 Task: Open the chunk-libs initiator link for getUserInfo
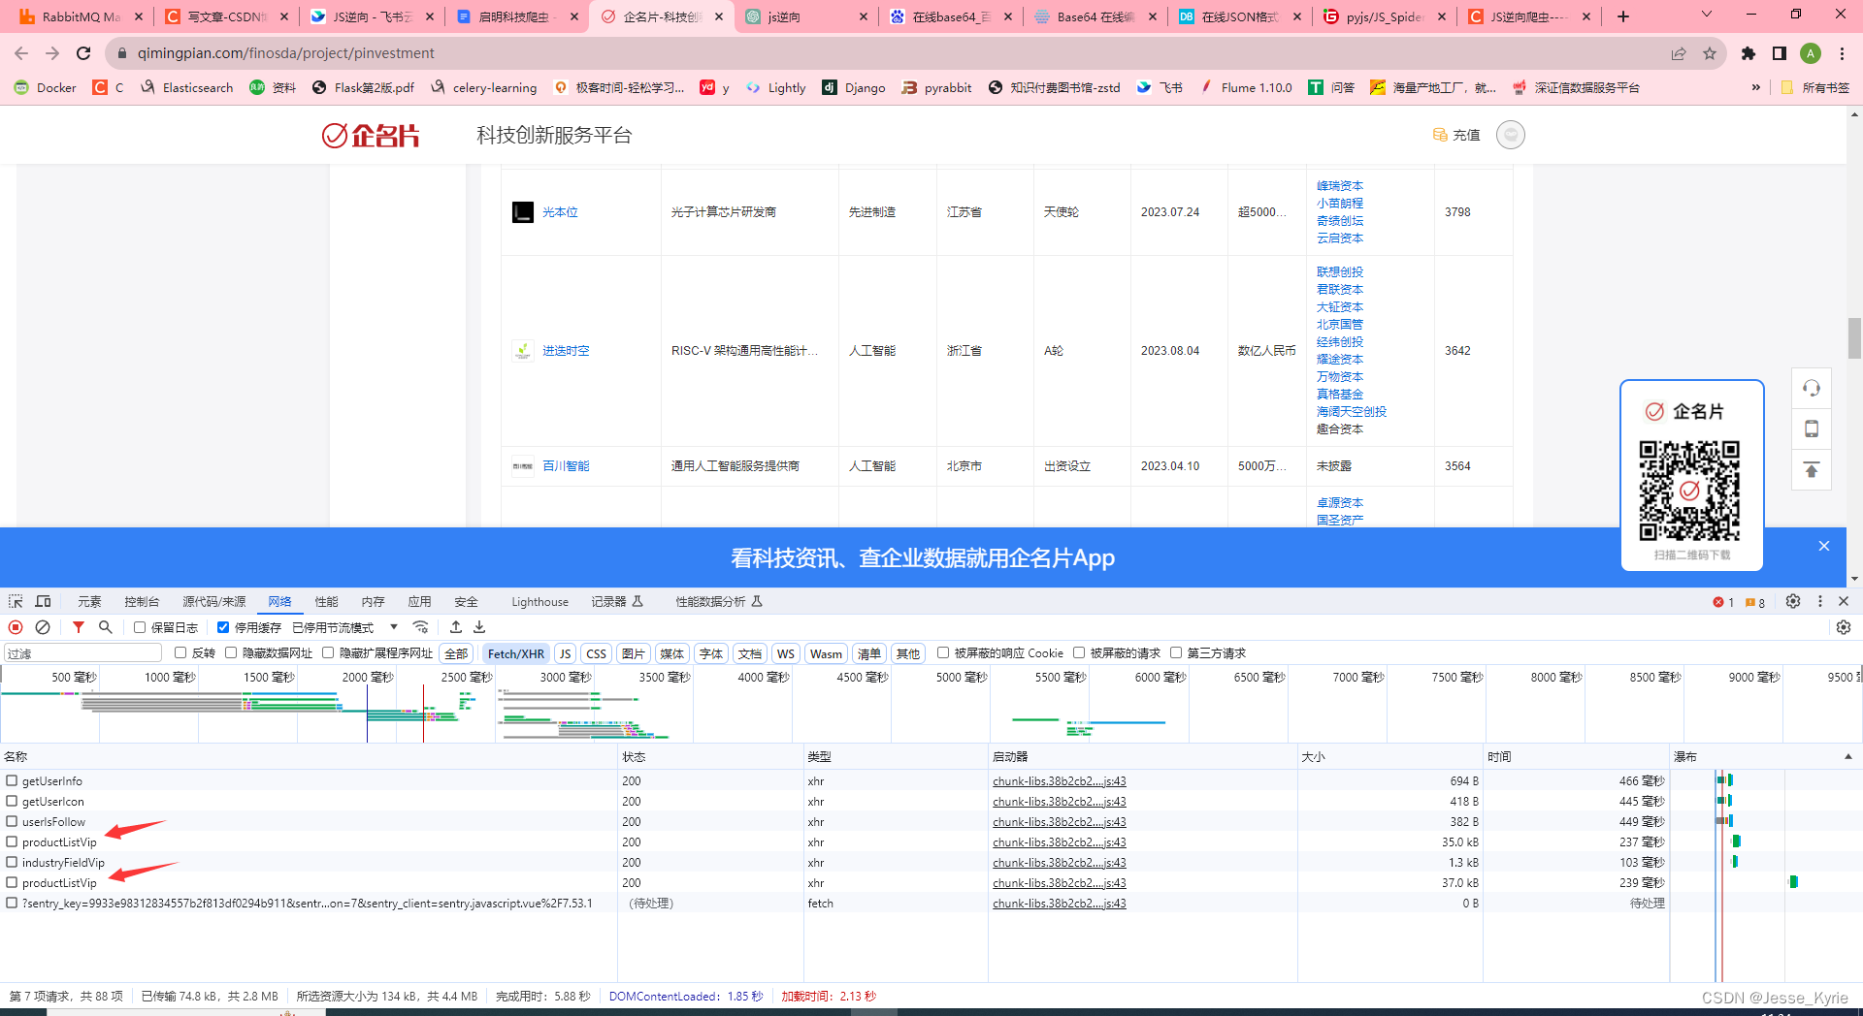point(1060,780)
